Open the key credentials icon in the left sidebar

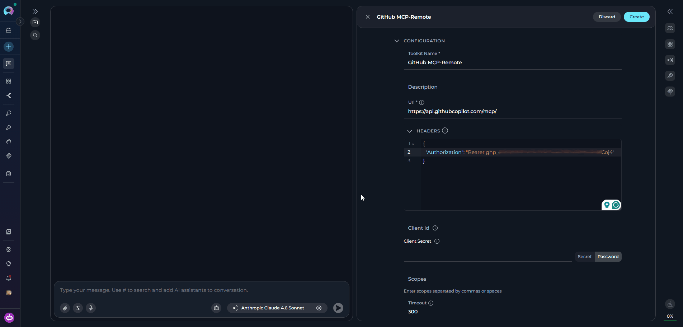[9, 113]
